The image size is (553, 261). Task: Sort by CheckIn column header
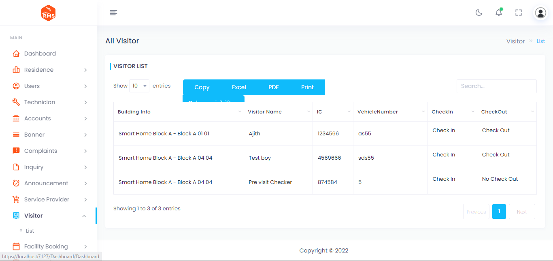point(452,112)
